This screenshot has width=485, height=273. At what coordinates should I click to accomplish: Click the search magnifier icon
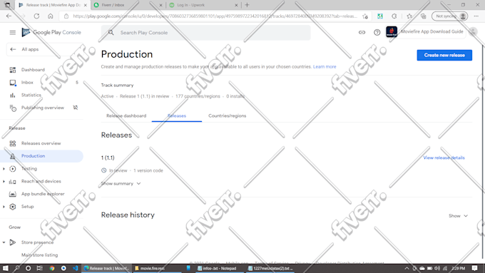coord(111,33)
